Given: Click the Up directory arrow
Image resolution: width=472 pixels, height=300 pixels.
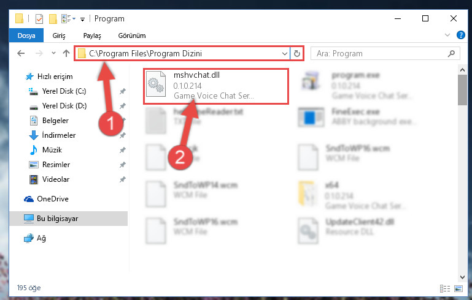Looking at the screenshot, I should coord(66,53).
